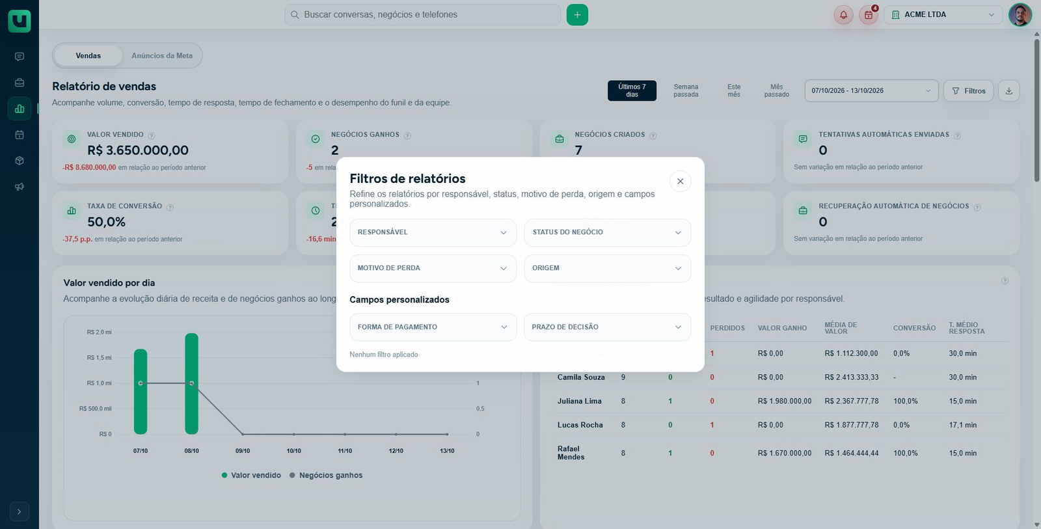Show help for Taxa de Conversão
The image size is (1041, 529).
pos(170,207)
